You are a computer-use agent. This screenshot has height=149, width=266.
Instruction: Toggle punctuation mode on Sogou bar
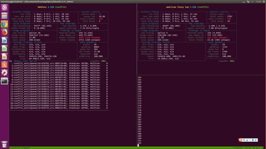[250, 140]
